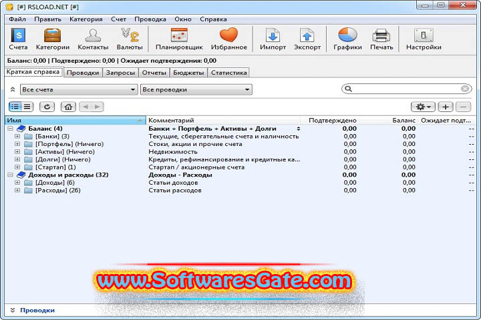Click the bottom Проводки link
This screenshot has height=320, width=481.
click(x=37, y=310)
